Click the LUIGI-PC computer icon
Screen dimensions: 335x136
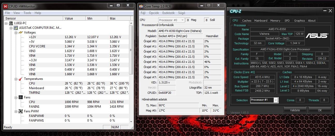coord(11,23)
